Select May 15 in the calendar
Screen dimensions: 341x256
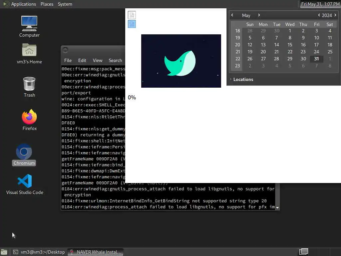[290, 45]
